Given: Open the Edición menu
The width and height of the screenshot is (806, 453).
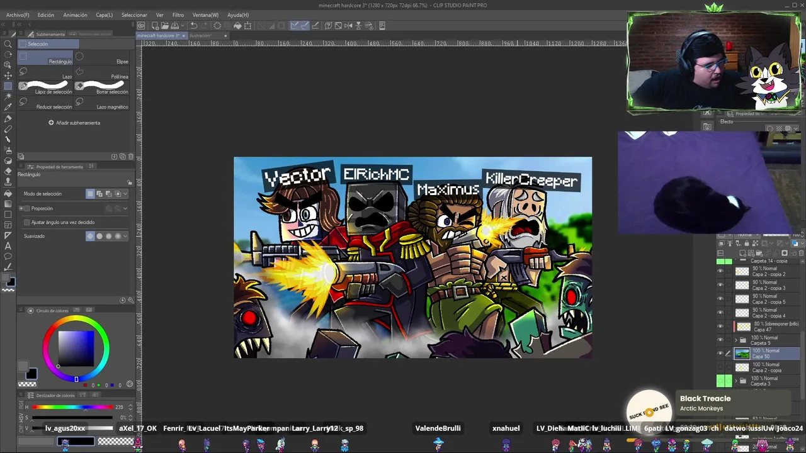Looking at the screenshot, I should pos(46,14).
